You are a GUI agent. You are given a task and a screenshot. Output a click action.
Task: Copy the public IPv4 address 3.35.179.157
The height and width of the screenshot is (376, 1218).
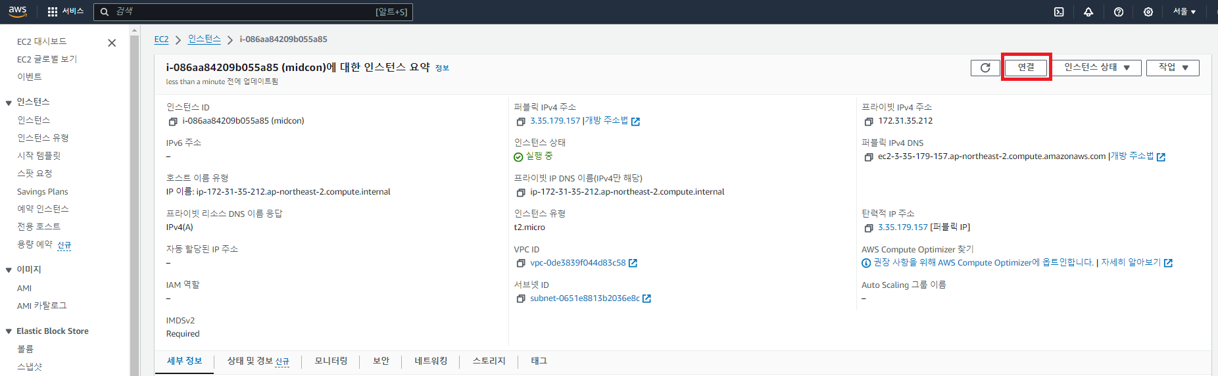[521, 122]
